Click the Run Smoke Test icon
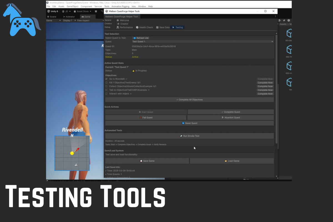Image resolution: width=333 pixels, height=222 pixels. [x=181, y=136]
